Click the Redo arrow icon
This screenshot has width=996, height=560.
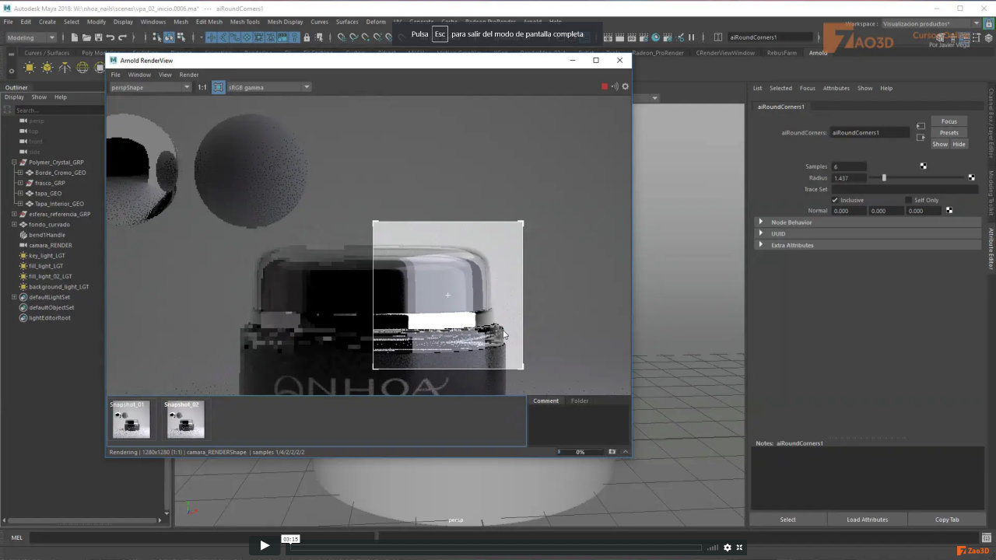coord(122,37)
